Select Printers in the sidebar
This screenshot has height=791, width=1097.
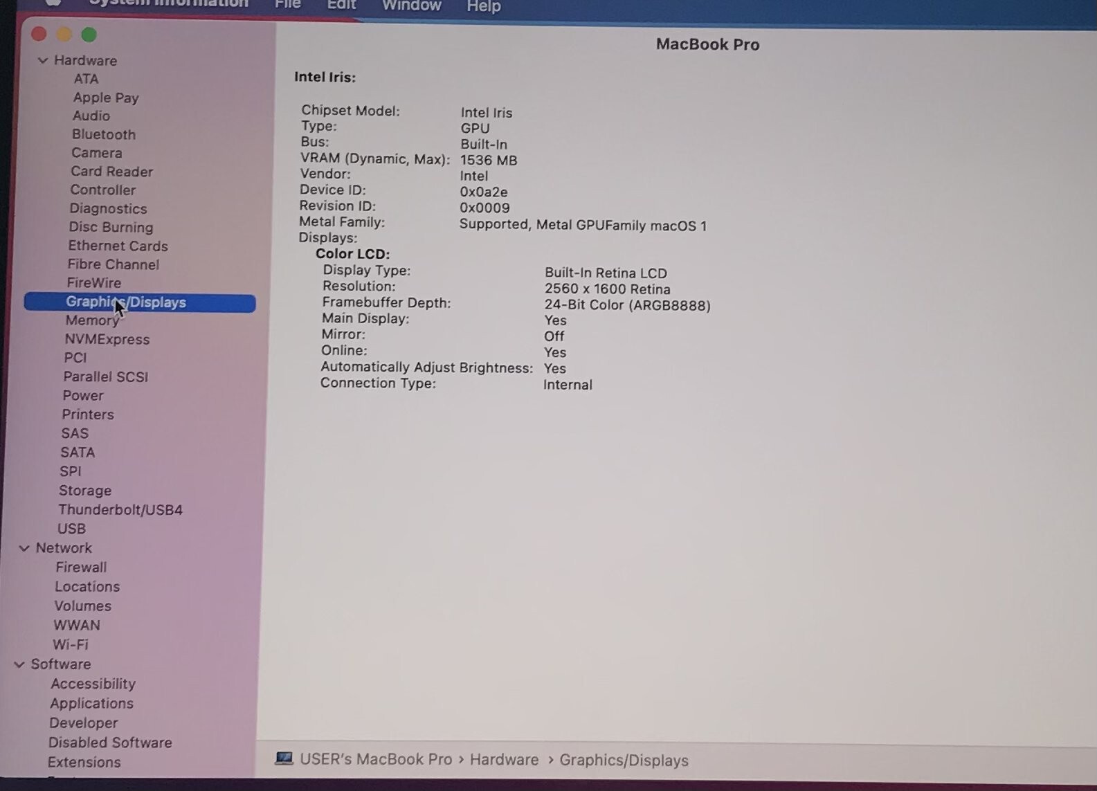[x=87, y=415]
